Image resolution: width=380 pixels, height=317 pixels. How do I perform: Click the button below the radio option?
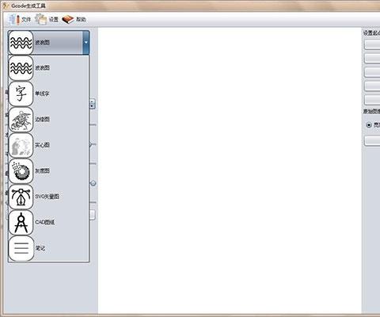[x=372, y=140]
